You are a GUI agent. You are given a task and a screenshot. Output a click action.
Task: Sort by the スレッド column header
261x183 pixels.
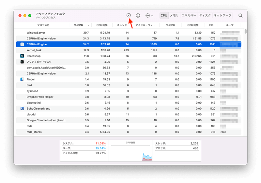[x=122, y=25]
